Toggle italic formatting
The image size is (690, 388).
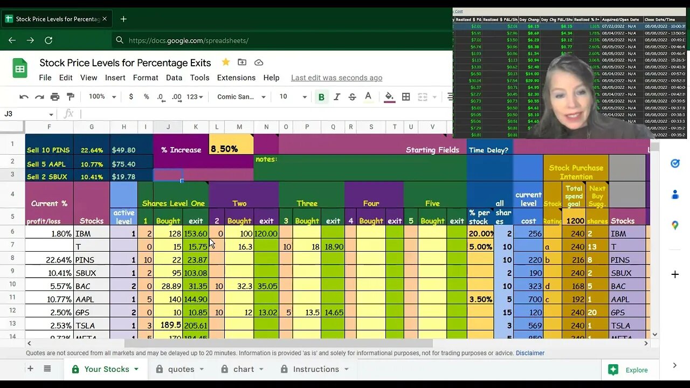coord(337,97)
